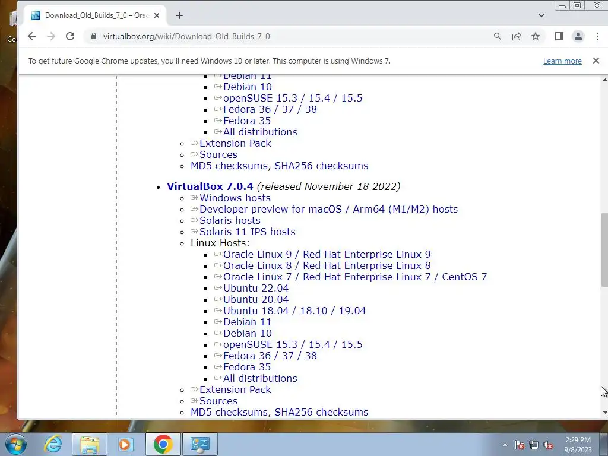This screenshot has width=608, height=456.
Task: Open 7.0.4 Extension Pack link
Action: click(x=235, y=389)
